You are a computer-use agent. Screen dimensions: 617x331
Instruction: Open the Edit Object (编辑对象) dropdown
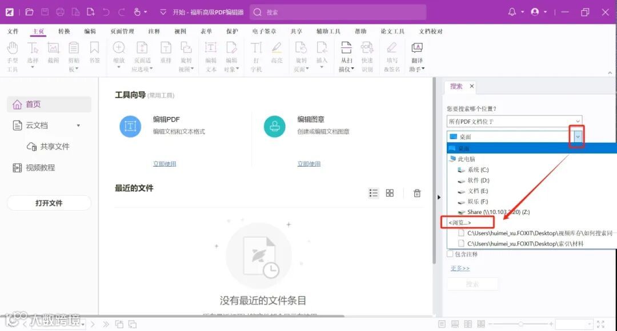click(x=237, y=69)
